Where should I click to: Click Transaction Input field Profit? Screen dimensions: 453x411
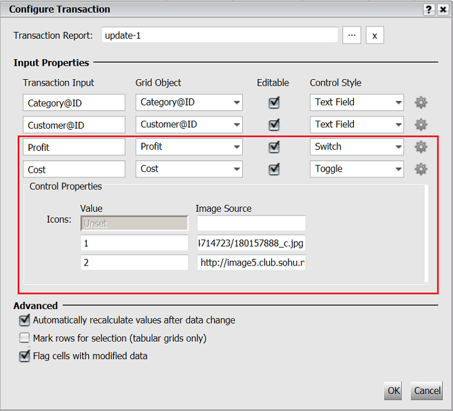click(x=74, y=147)
